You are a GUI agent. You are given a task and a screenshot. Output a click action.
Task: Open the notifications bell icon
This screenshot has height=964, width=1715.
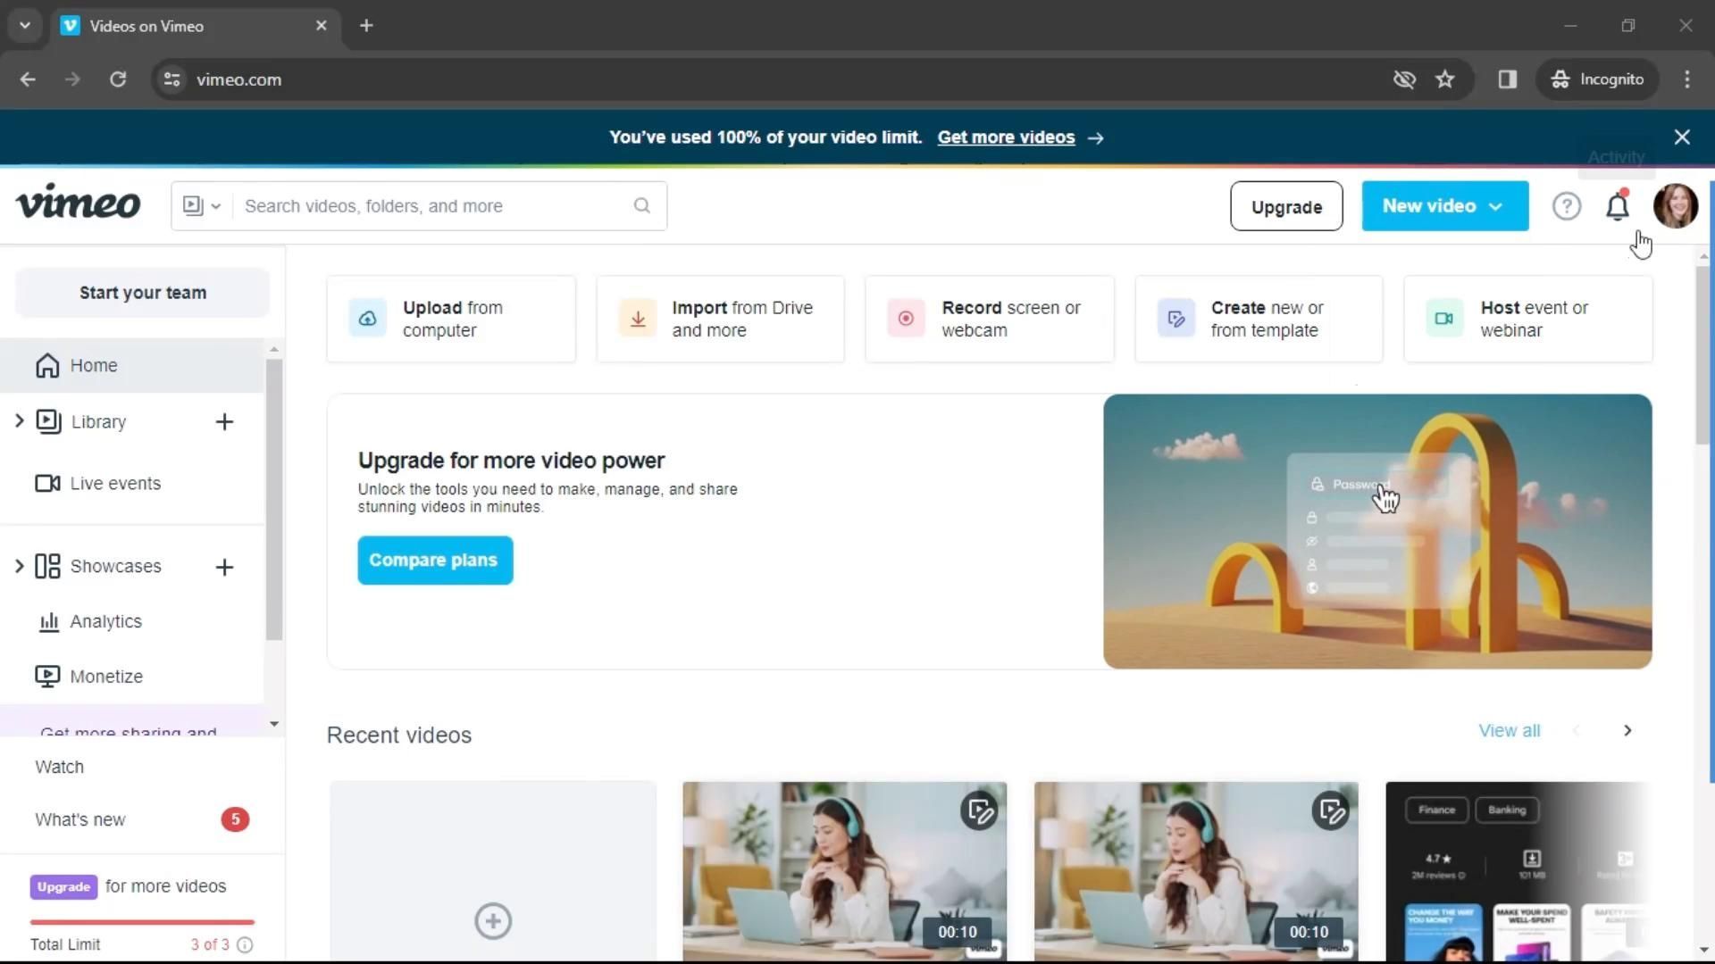pyautogui.click(x=1617, y=207)
